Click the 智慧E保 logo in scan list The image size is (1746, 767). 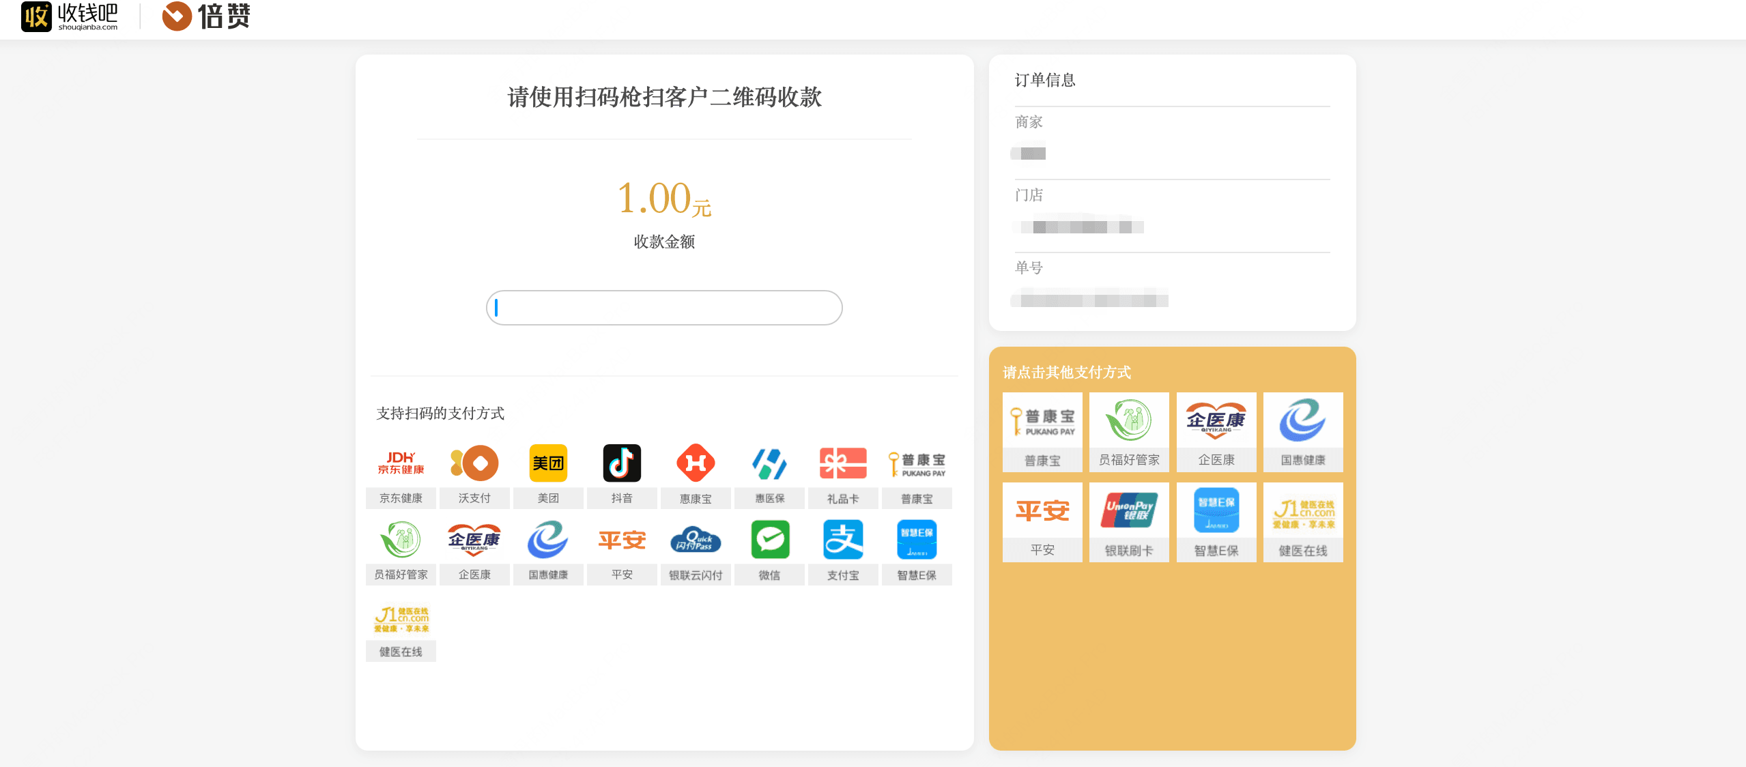[x=917, y=539]
